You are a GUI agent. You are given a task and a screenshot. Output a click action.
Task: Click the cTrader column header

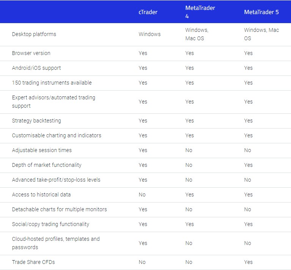[148, 12]
